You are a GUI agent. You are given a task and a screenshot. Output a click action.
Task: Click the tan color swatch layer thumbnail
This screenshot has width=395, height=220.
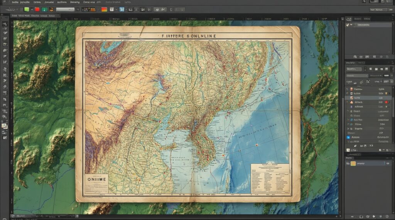353,163
